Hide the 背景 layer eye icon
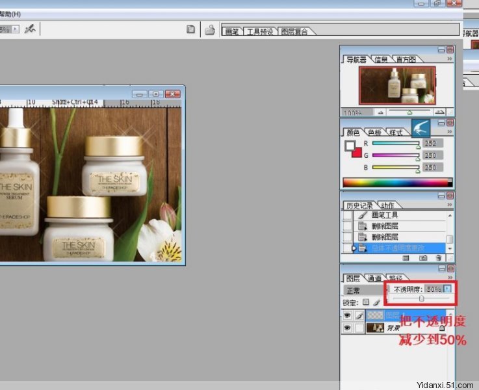Image resolution: width=479 pixels, height=390 pixels. click(347, 328)
